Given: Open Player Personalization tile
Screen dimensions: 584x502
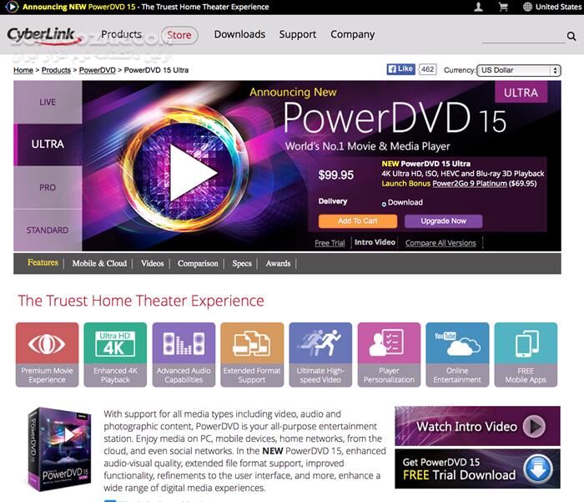Looking at the screenshot, I should [389, 355].
